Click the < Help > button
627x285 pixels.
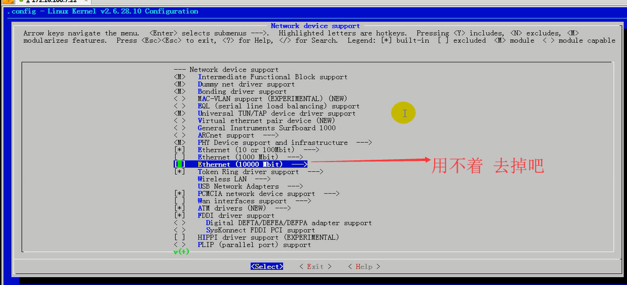click(364, 267)
